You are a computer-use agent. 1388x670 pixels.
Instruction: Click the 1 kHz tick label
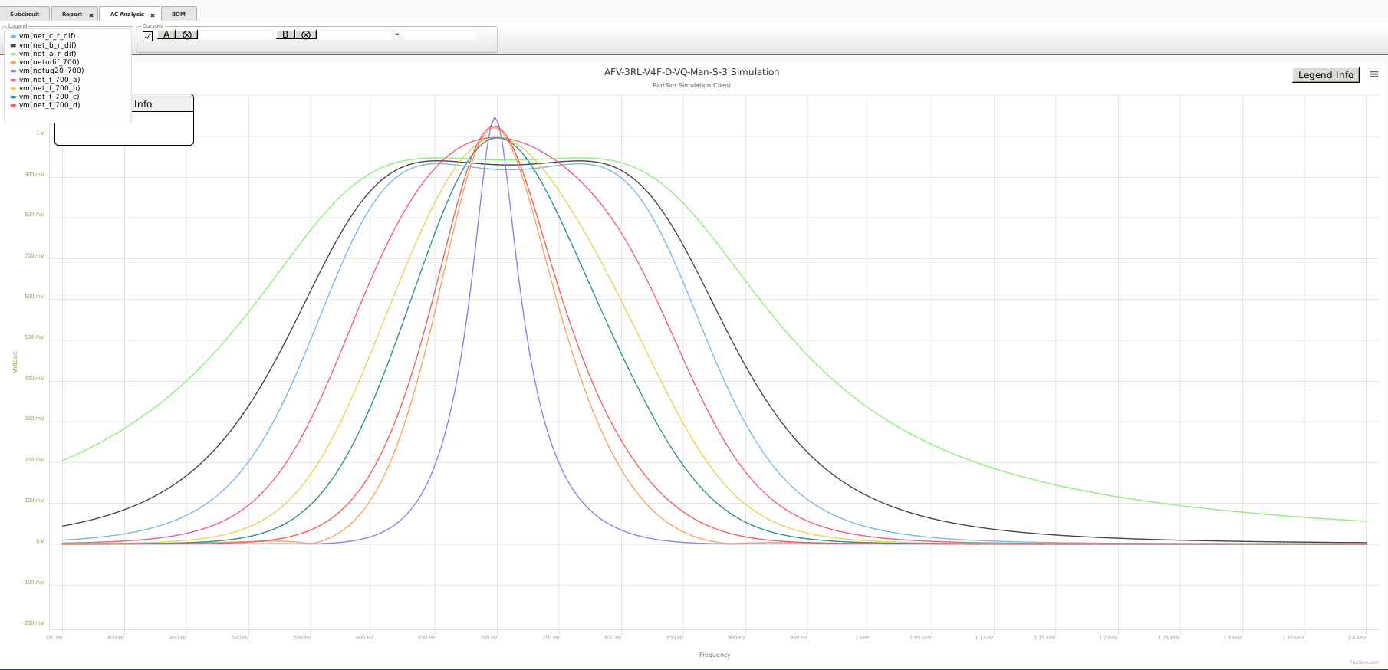coord(863,637)
